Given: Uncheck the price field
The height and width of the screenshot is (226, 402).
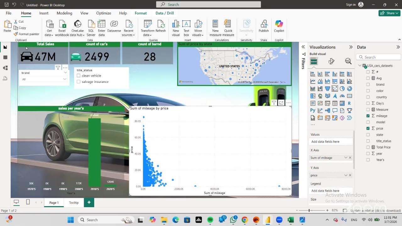Looking at the screenshot, I should click(x=368, y=128).
